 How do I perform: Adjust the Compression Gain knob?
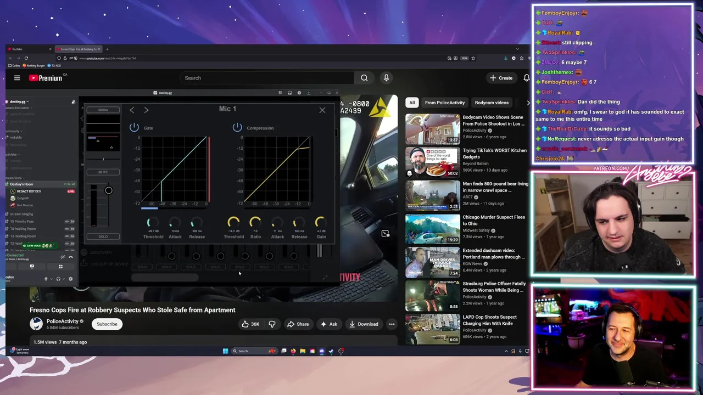(320, 222)
